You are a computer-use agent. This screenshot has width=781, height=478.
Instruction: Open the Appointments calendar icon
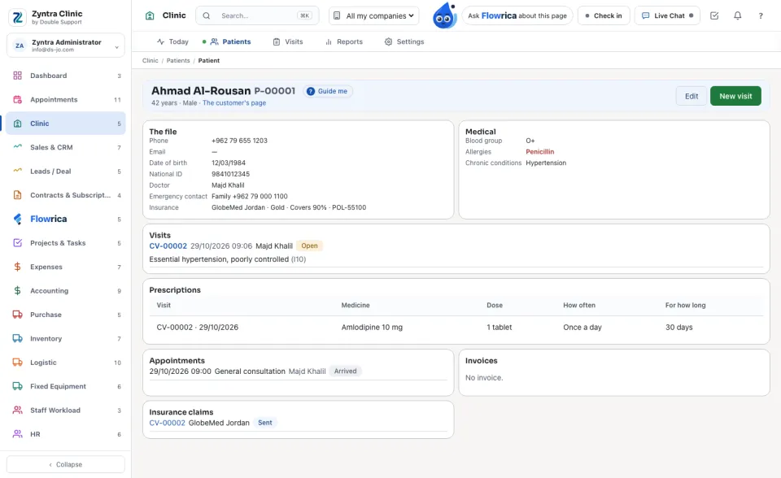tap(17, 99)
